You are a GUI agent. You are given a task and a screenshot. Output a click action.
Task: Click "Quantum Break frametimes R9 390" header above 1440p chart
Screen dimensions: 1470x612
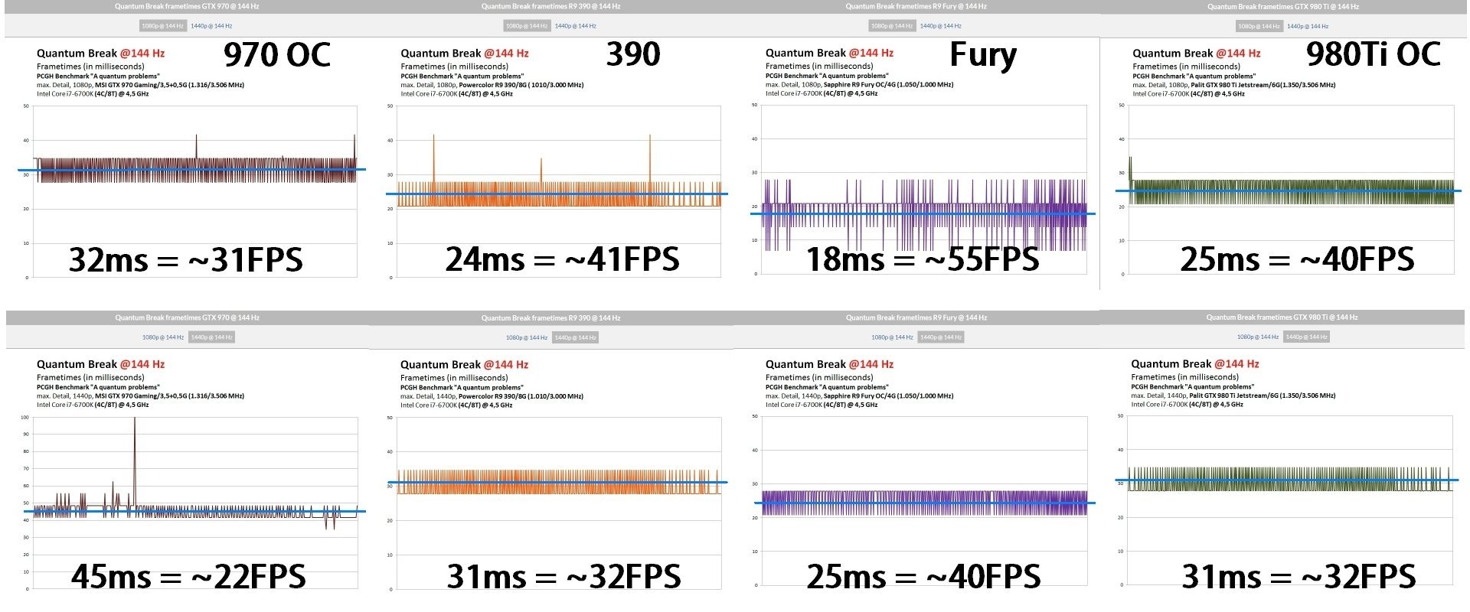click(x=551, y=317)
